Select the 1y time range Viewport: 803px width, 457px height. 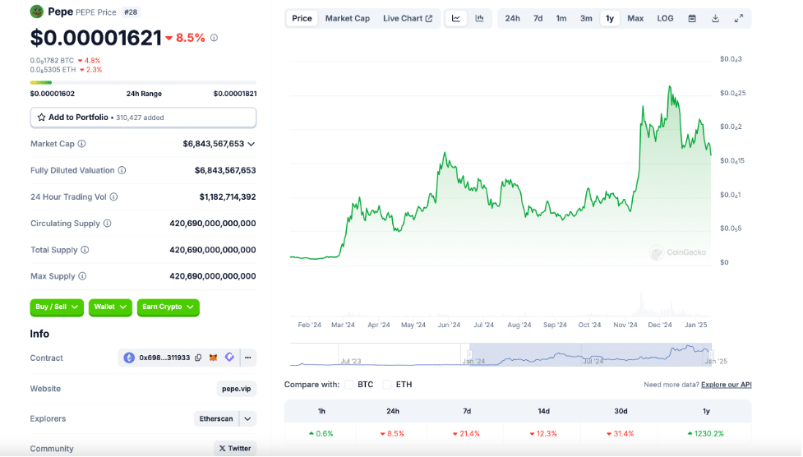pos(609,18)
